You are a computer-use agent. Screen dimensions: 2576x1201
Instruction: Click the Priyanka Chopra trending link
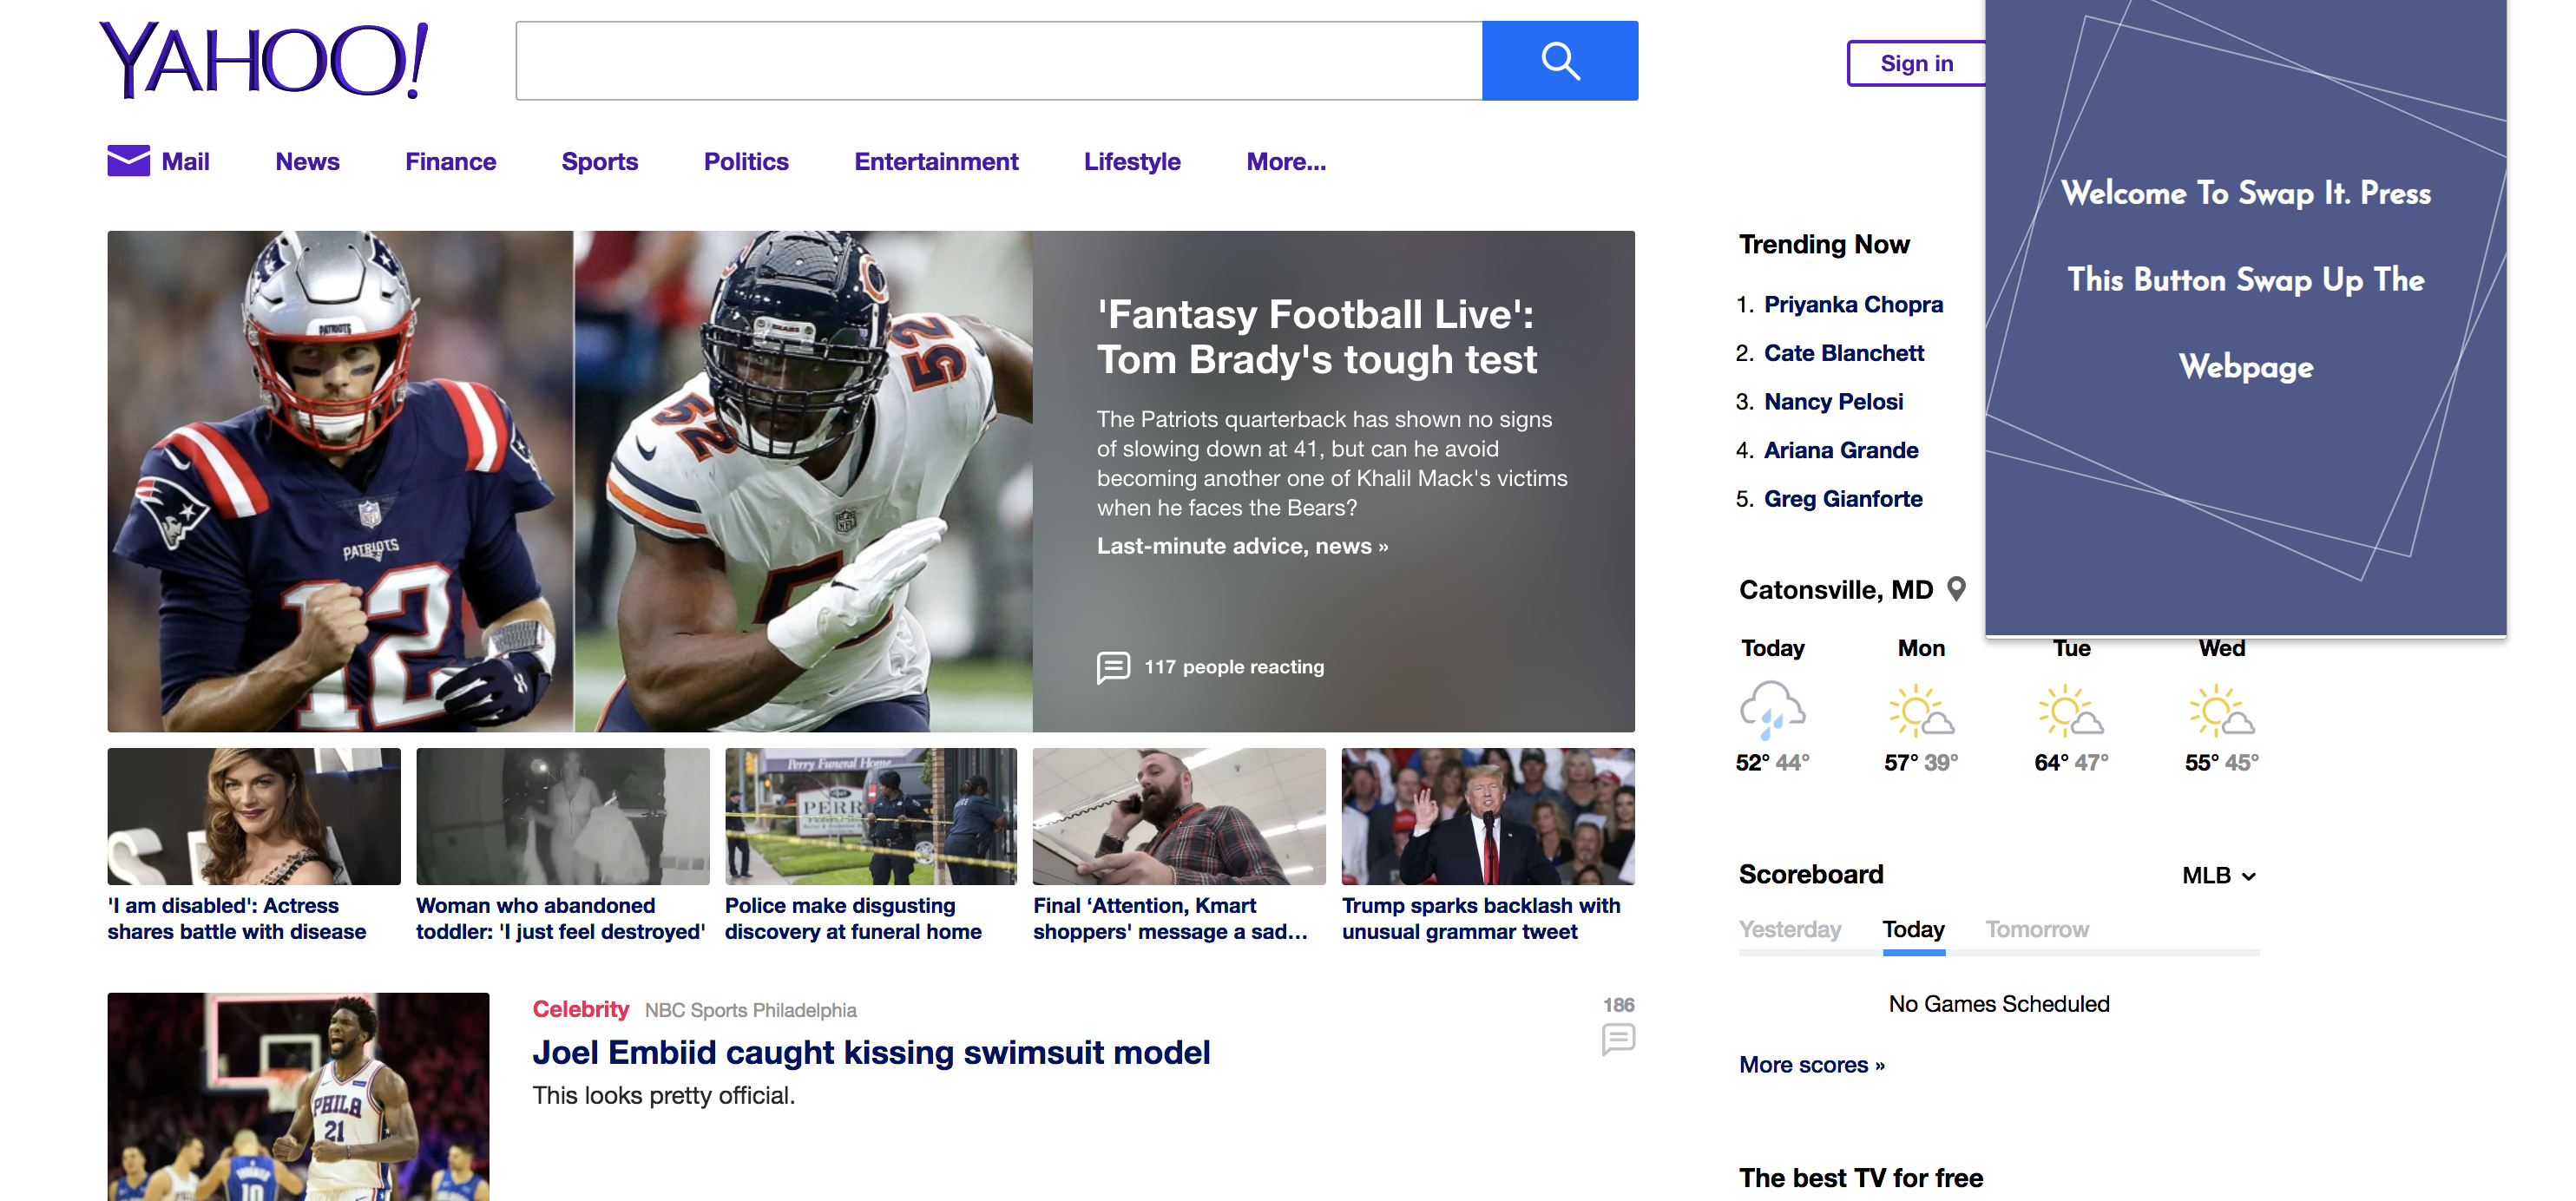tap(1852, 305)
